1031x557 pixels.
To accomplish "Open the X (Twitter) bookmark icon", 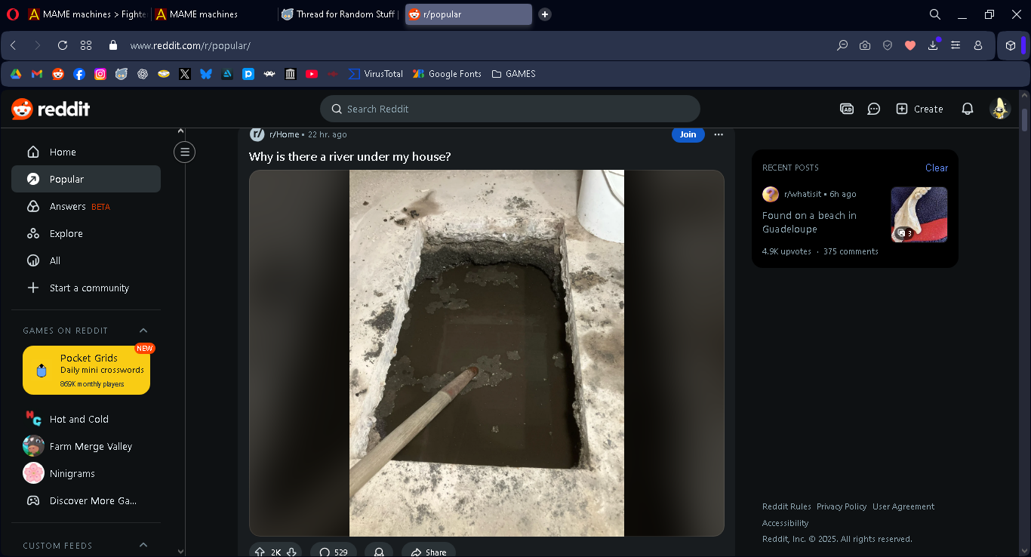I will 185,74.
